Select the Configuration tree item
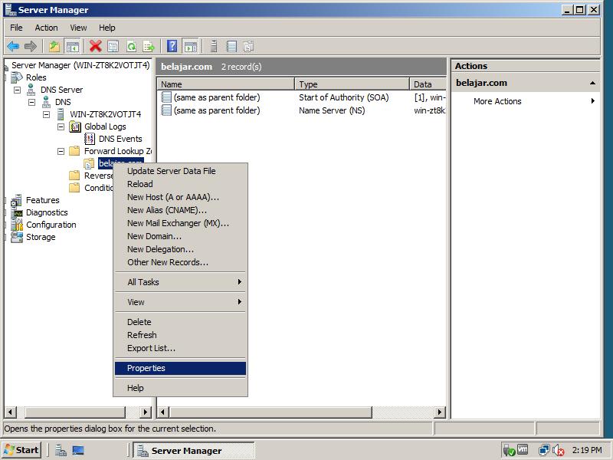Image resolution: width=613 pixels, height=460 pixels. tap(51, 225)
